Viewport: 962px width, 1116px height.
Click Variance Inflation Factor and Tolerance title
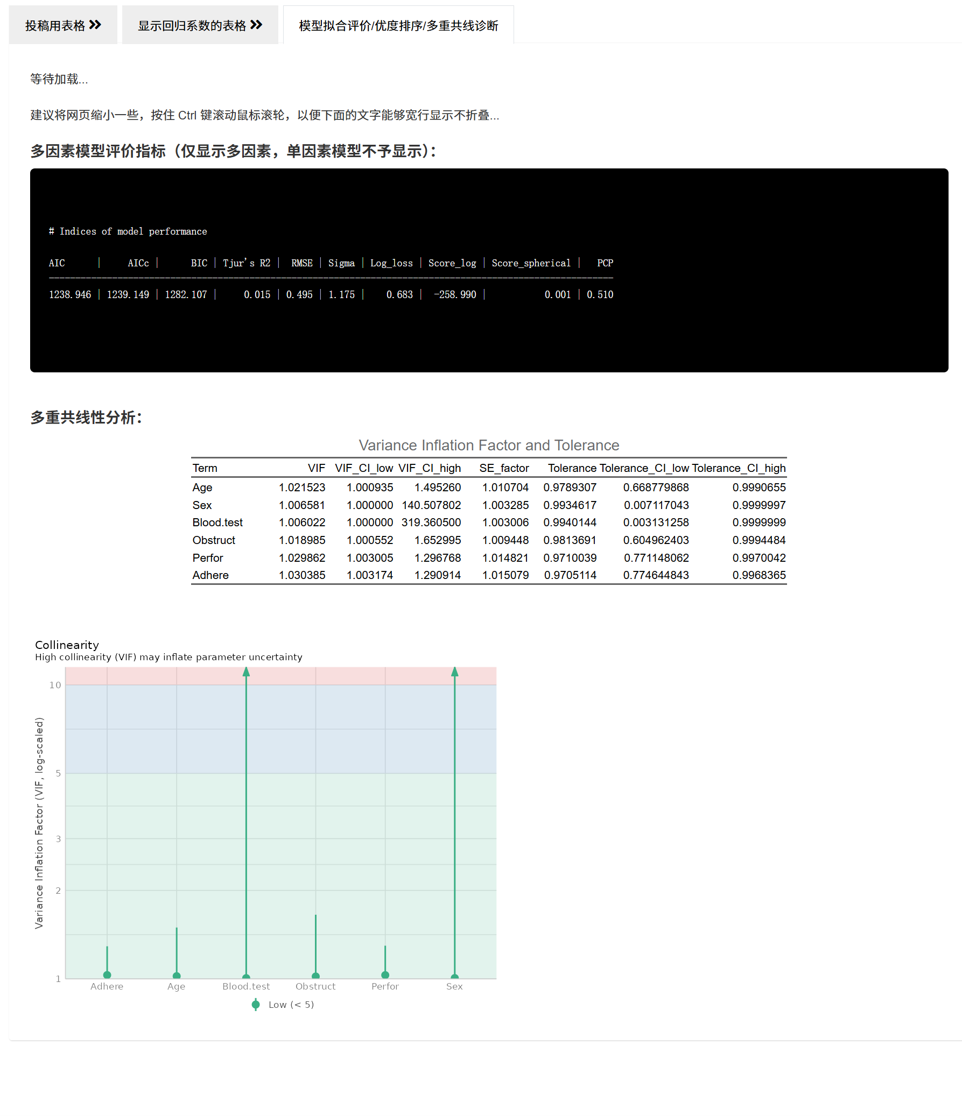pyautogui.click(x=489, y=446)
